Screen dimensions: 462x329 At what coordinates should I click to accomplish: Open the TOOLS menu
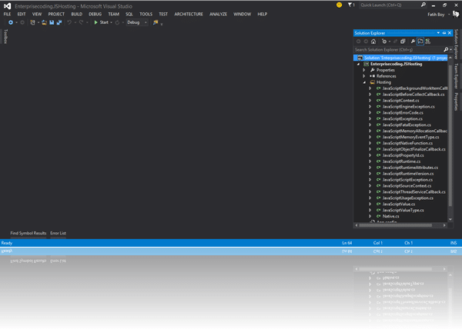146,14
